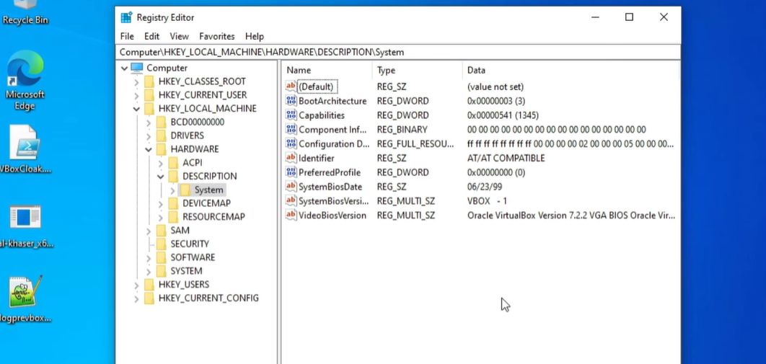Collapse the DESCRIPTION key
The width and height of the screenshot is (766, 364).
(161, 177)
